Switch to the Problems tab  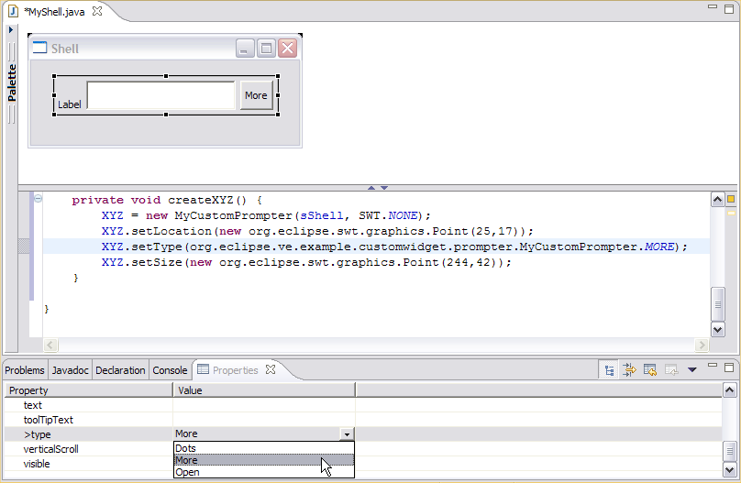(25, 370)
